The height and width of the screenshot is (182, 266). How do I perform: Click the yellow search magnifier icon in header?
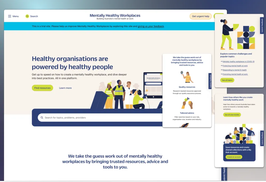pos(27,16)
